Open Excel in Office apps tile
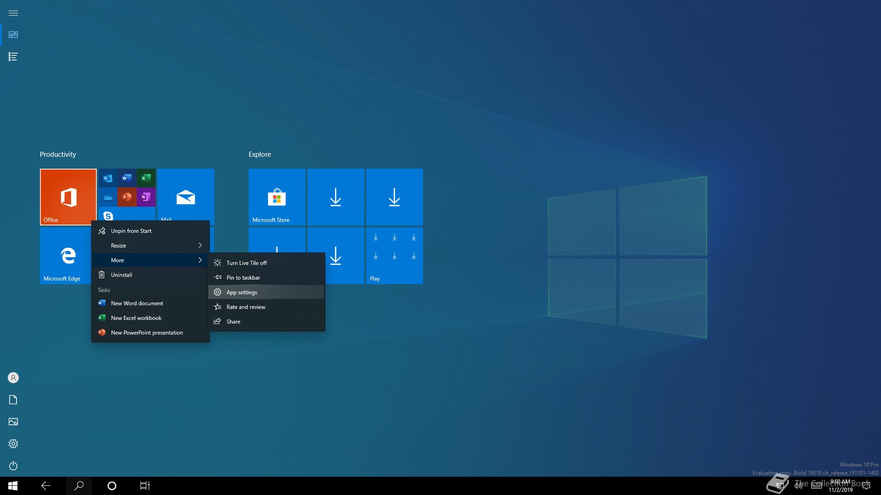 [146, 178]
